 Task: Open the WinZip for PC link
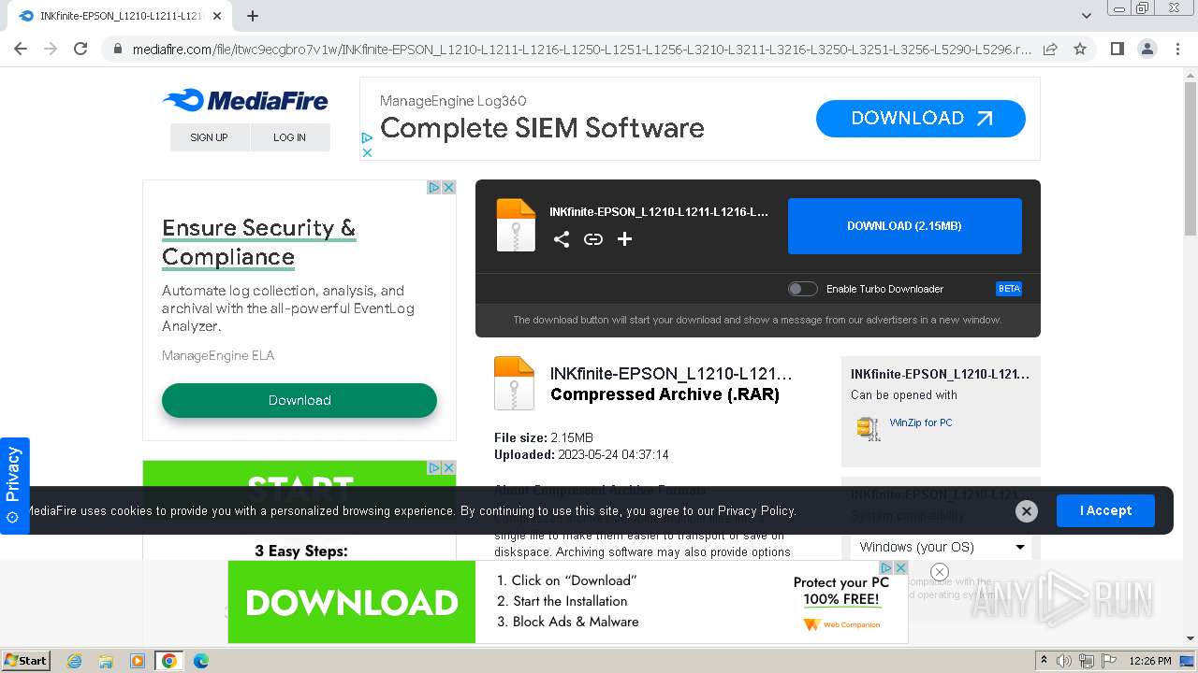(921, 422)
